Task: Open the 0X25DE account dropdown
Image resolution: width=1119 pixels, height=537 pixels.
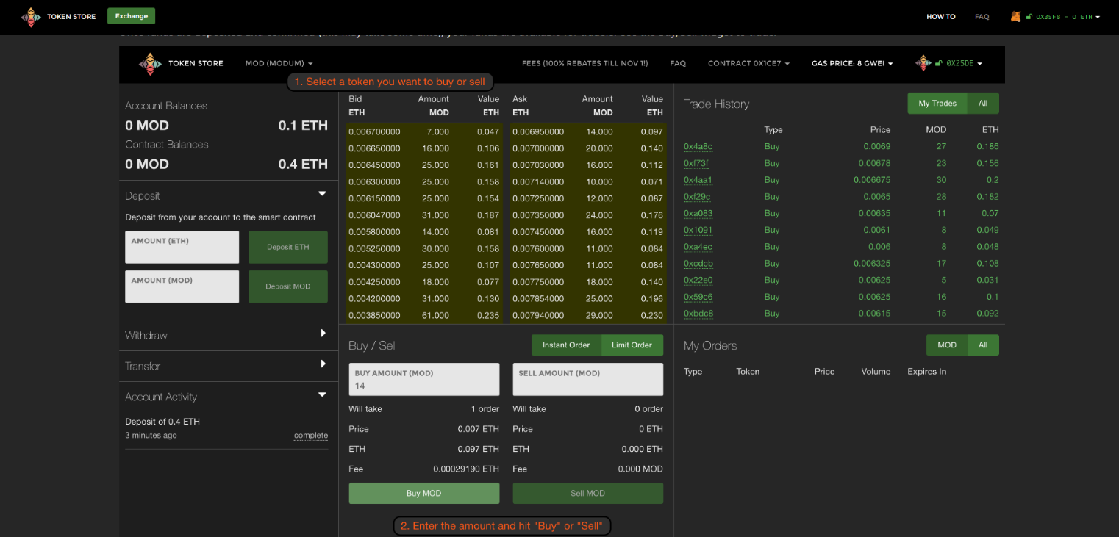Action: (x=965, y=64)
